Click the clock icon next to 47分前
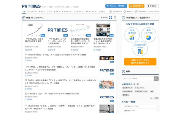The height and width of the screenshot is (118, 181). [x=26, y=60]
